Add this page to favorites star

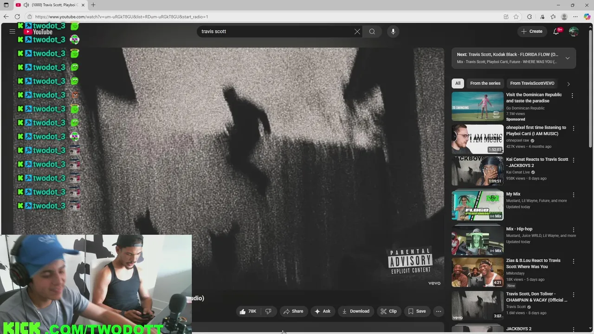pyautogui.click(x=516, y=17)
